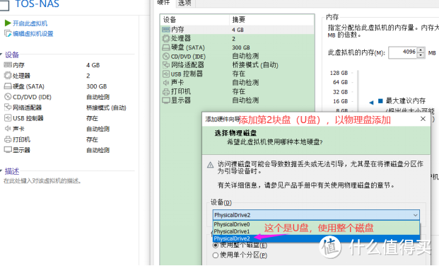Click the green play icon to power on VM
The width and height of the screenshot is (439, 266).
coord(8,23)
